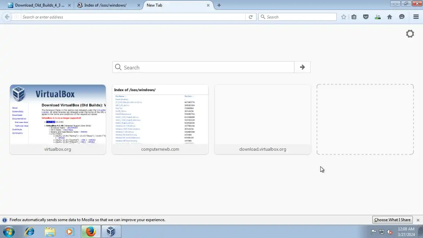Close the New Tab tab
Viewport: 423px width, 238px height.
(208, 5)
